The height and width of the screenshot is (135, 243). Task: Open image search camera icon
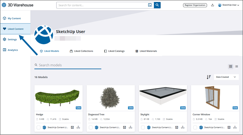click(x=150, y=5)
